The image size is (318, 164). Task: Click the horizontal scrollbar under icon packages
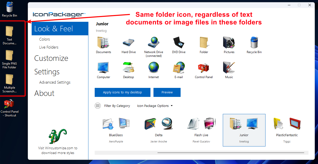tap(230, 152)
